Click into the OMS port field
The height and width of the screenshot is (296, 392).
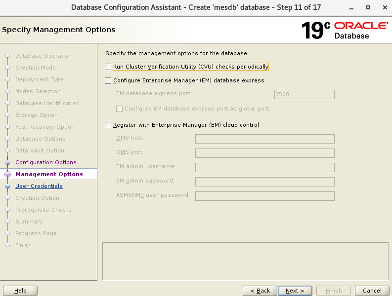(x=264, y=153)
